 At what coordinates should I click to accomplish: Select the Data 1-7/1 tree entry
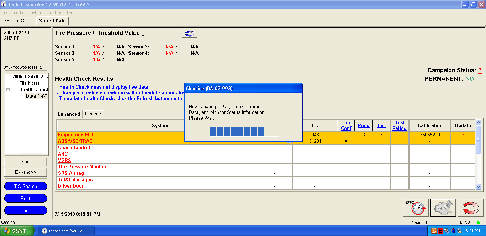37,96
